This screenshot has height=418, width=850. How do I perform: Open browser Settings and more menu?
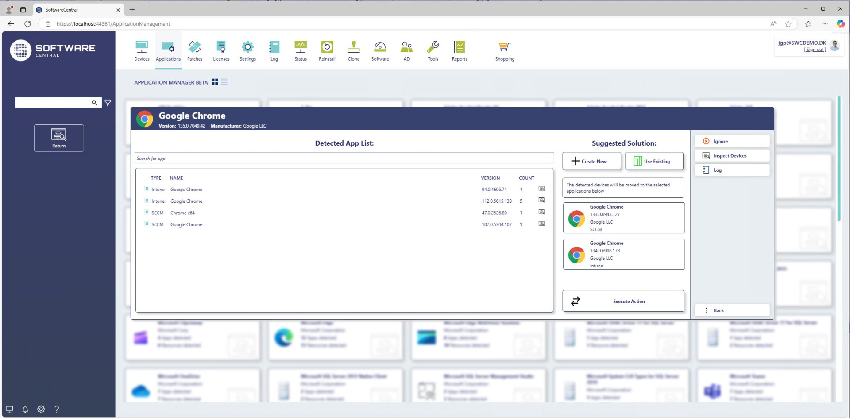click(x=825, y=24)
